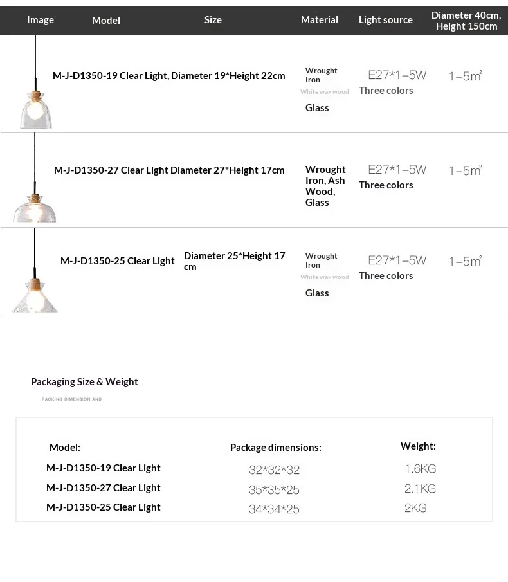Click the Wrought Iron, Ash Wood, Glass material
Viewport: 508px width, 582px height.
(325, 186)
